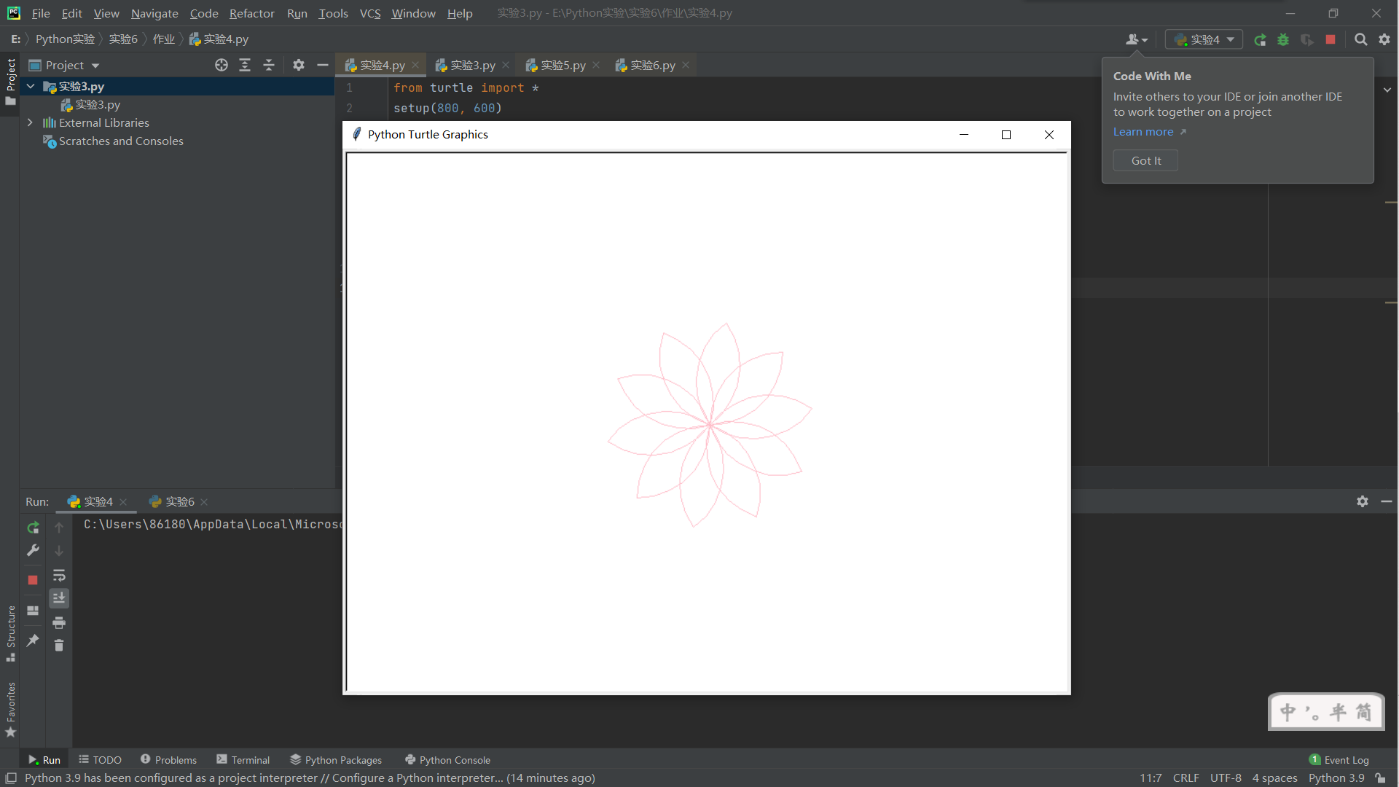
Task: Toggle Scroll to End in Run console
Action: click(59, 598)
